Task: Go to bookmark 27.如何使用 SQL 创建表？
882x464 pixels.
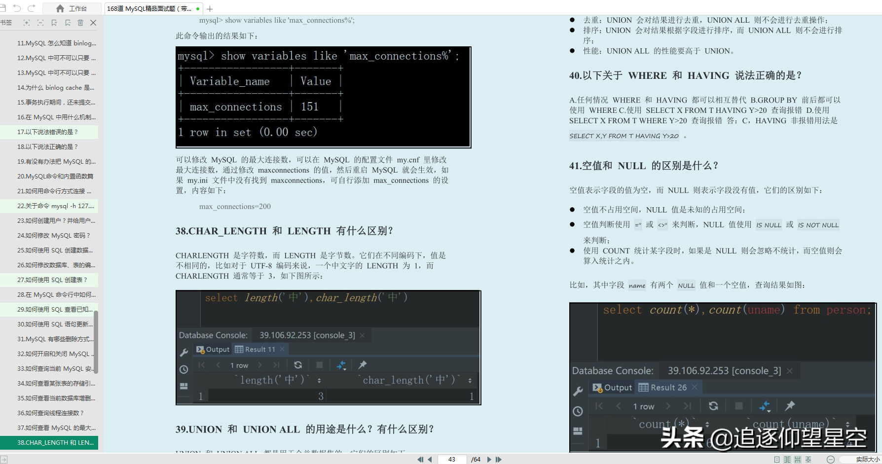Action: (49, 280)
